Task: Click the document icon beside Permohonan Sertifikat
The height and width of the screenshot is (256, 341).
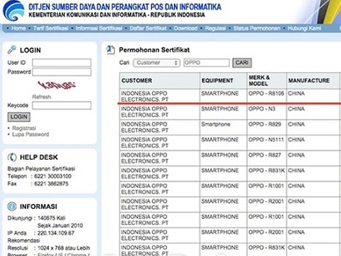Action: pos(110,50)
